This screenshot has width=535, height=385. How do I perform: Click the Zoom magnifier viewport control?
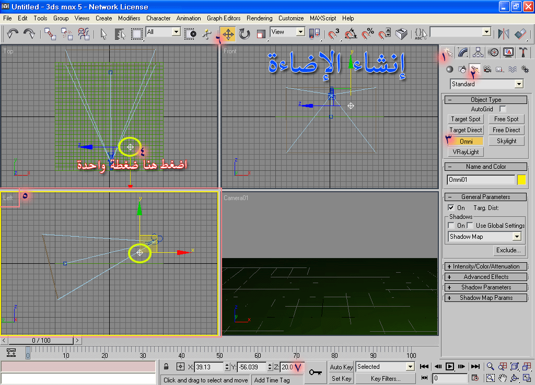[x=490, y=367]
